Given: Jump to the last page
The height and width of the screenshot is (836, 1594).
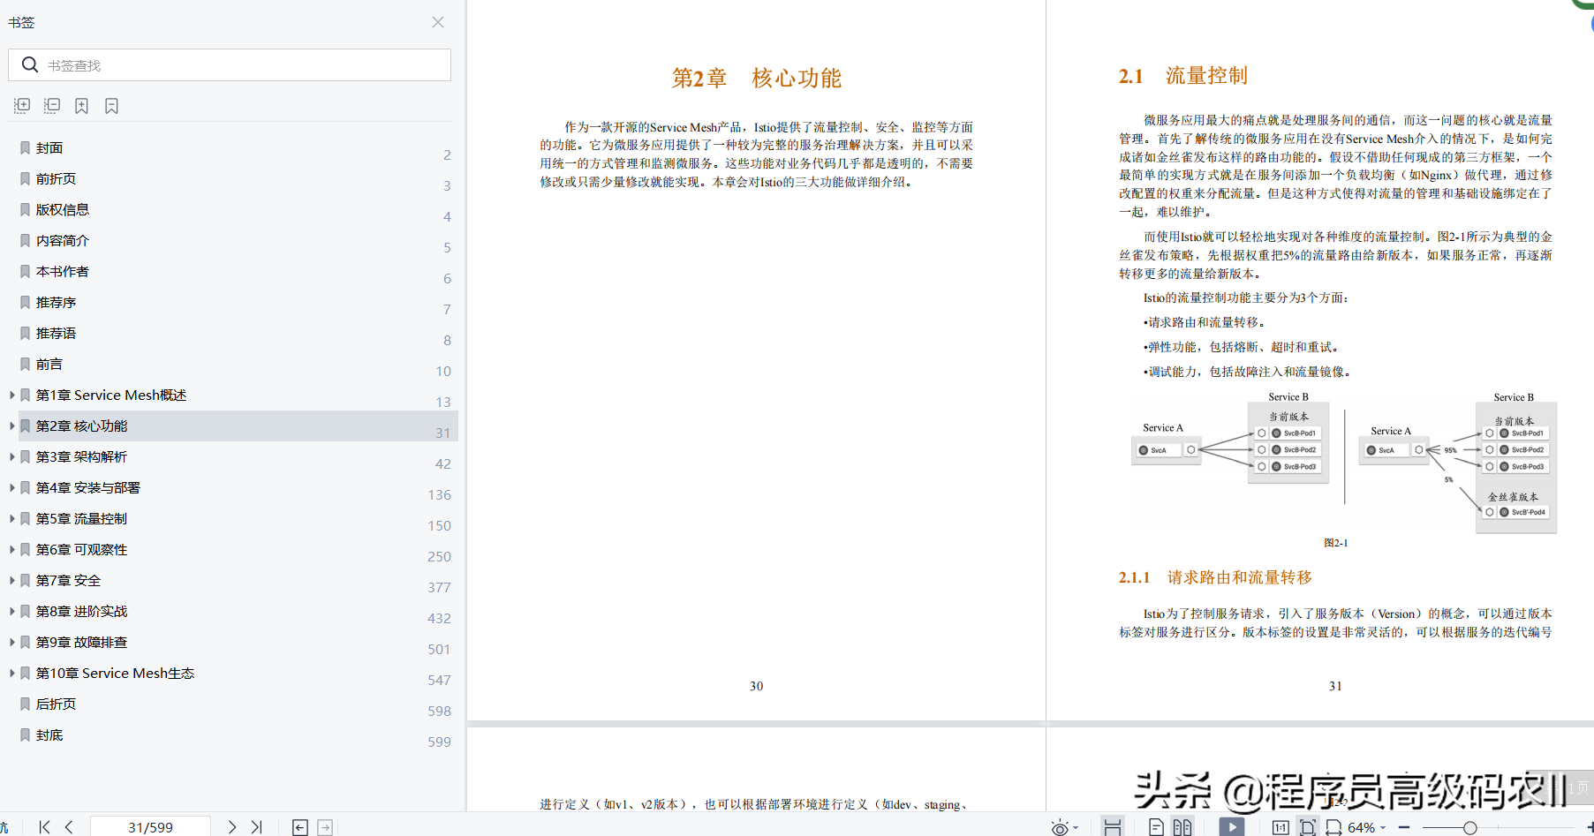Looking at the screenshot, I should pyautogui.click(x=256, y=827).
